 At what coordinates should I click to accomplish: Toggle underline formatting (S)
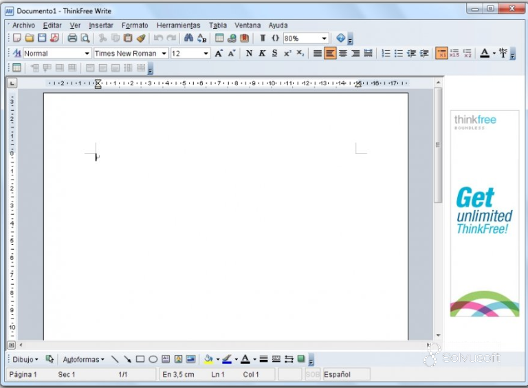point(275,53)
